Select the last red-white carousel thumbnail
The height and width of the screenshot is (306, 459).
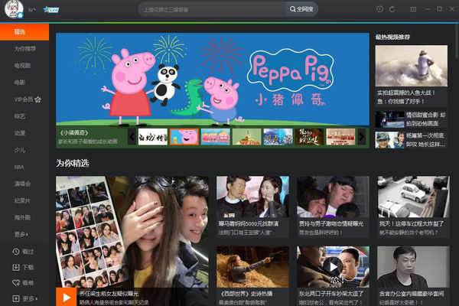point(340,137)
